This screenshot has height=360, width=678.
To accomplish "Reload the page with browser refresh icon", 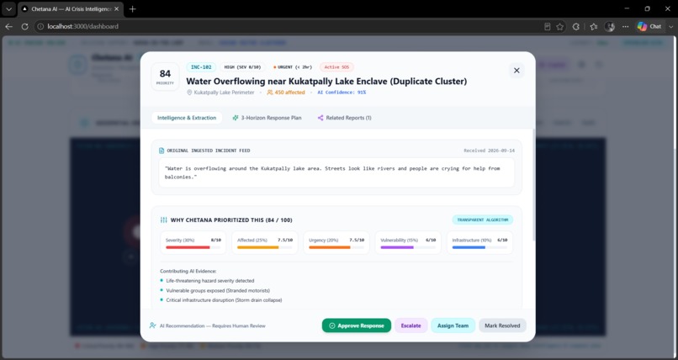I will [x=24, y=26].
